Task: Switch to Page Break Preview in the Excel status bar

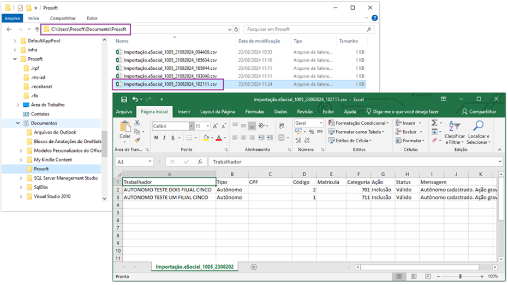Action: pyautogui.click(x=428, y=277)
